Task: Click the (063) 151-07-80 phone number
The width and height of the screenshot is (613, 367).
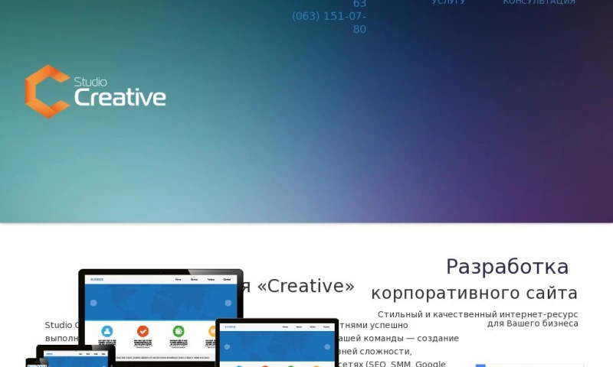Action: (329, 23)
